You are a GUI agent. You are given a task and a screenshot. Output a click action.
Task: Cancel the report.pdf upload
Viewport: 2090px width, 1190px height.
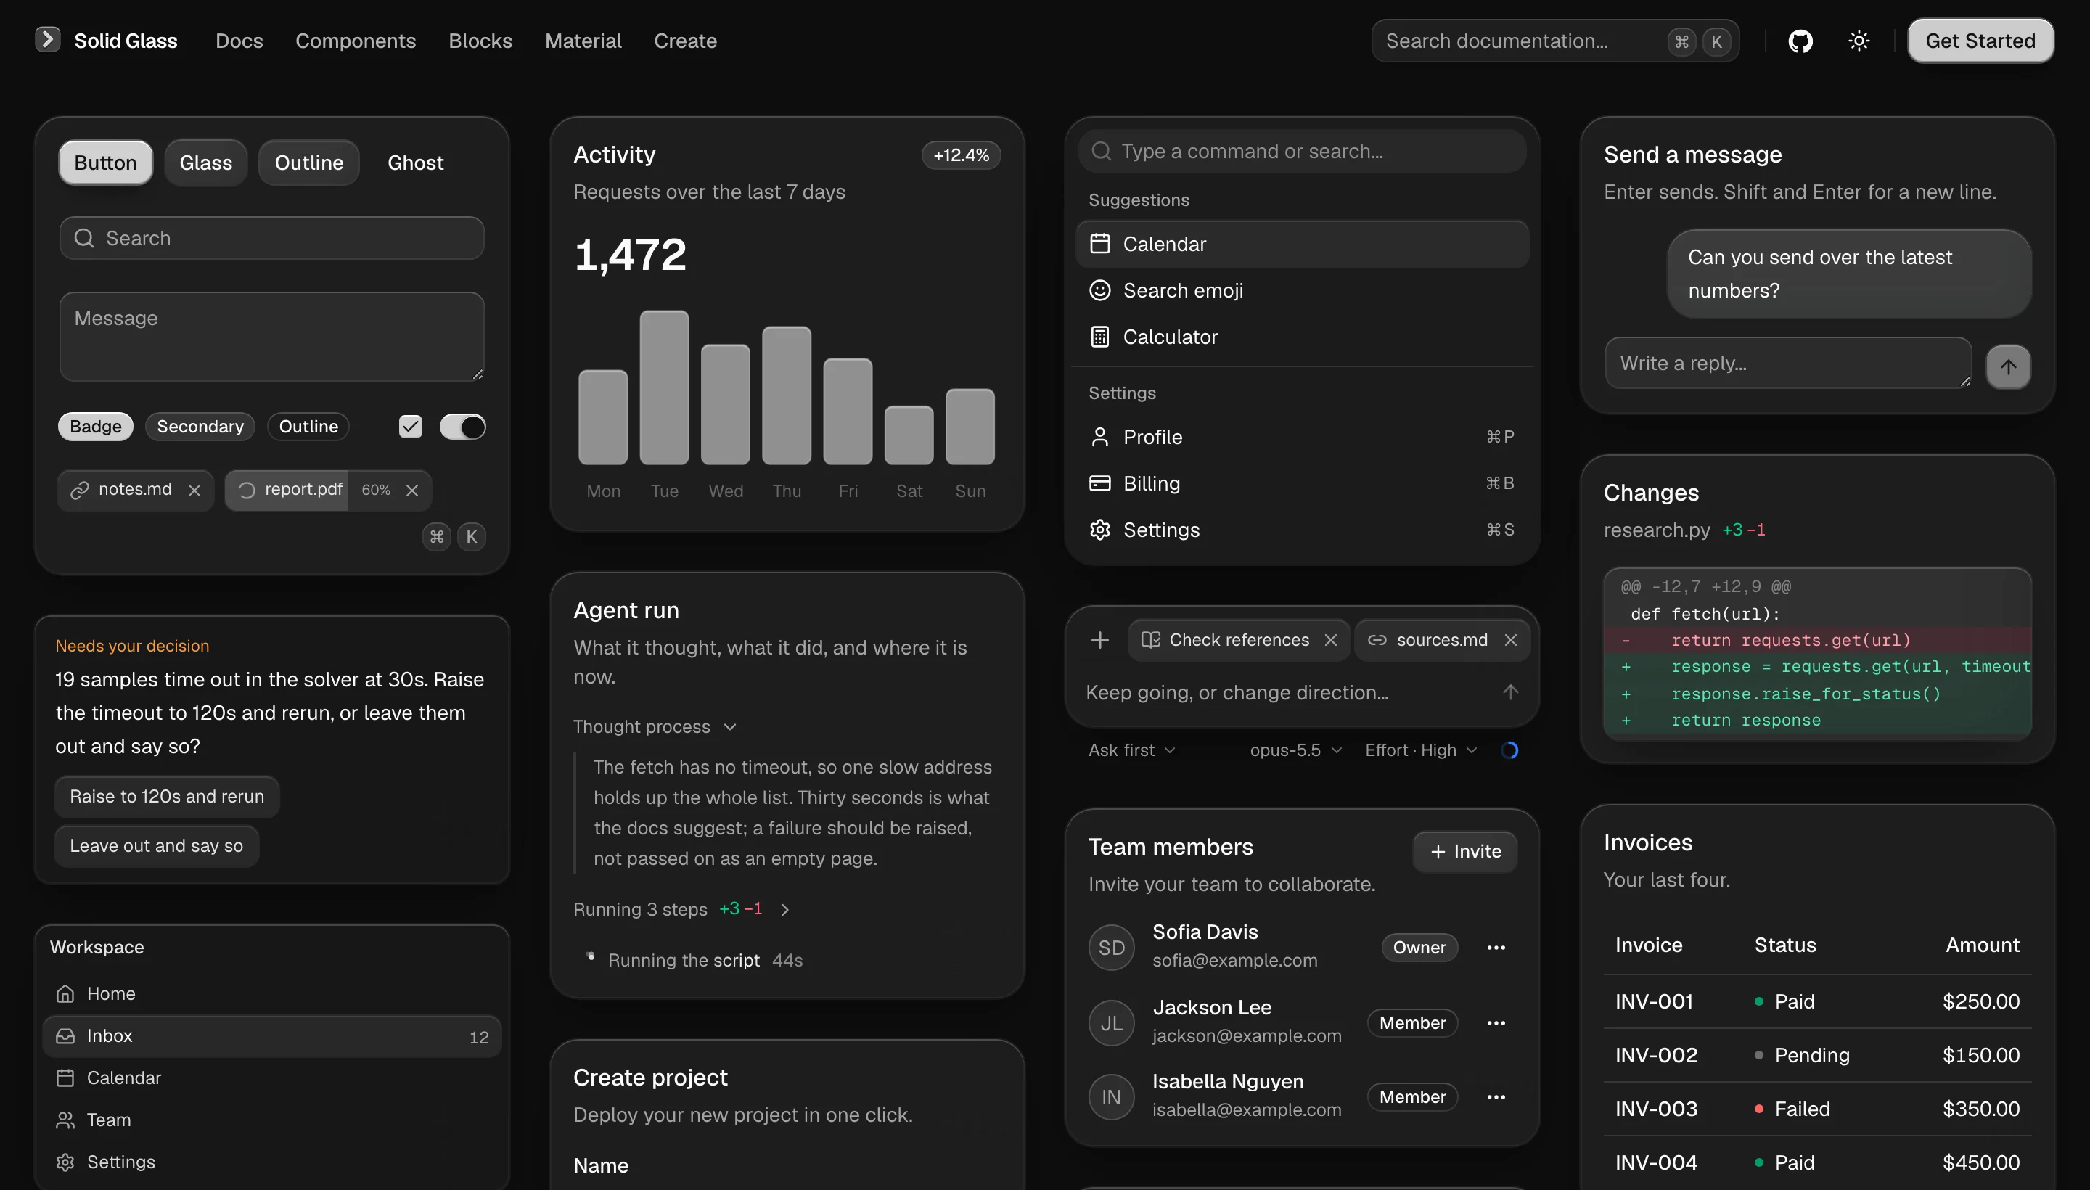(412, 490)
